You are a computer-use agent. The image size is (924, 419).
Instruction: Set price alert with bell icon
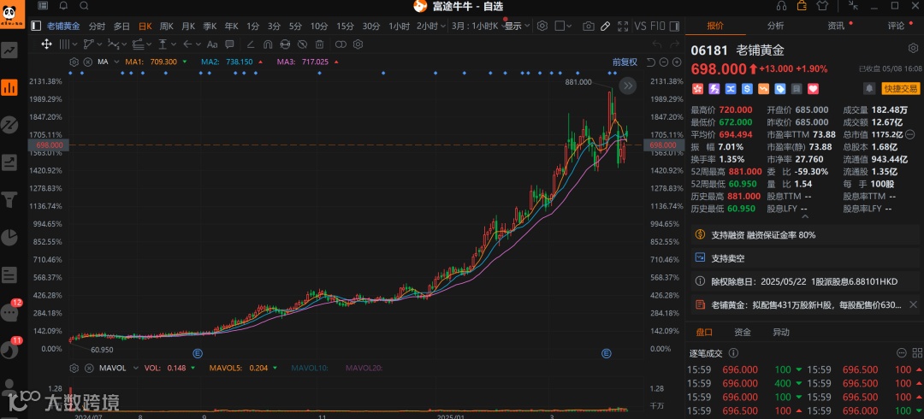point(869,88)
